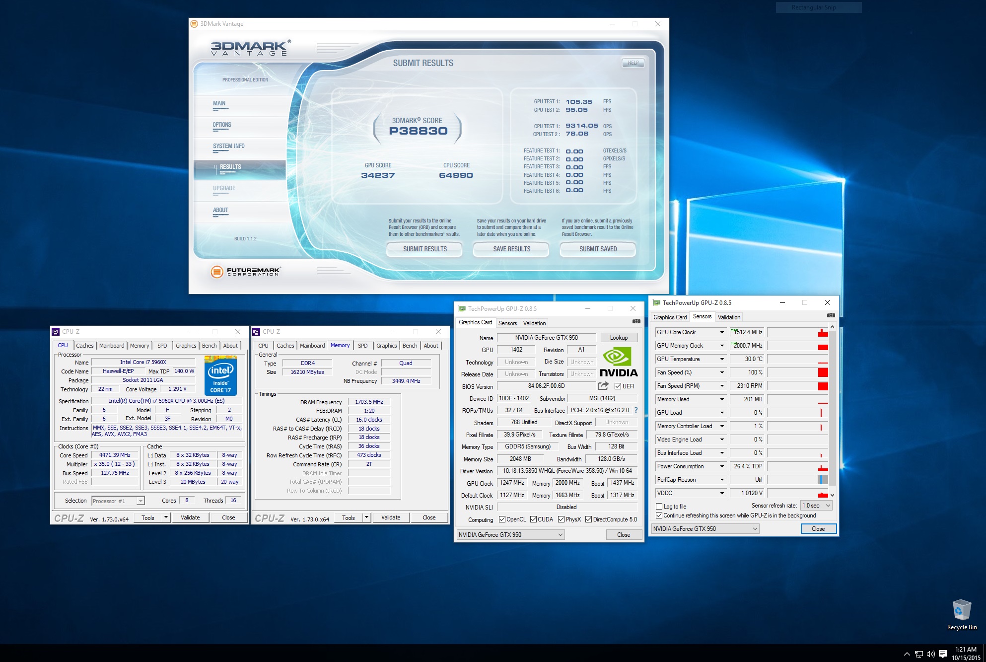
Task: Click Close in GPU-Z Sensors window
Action: 818,529
